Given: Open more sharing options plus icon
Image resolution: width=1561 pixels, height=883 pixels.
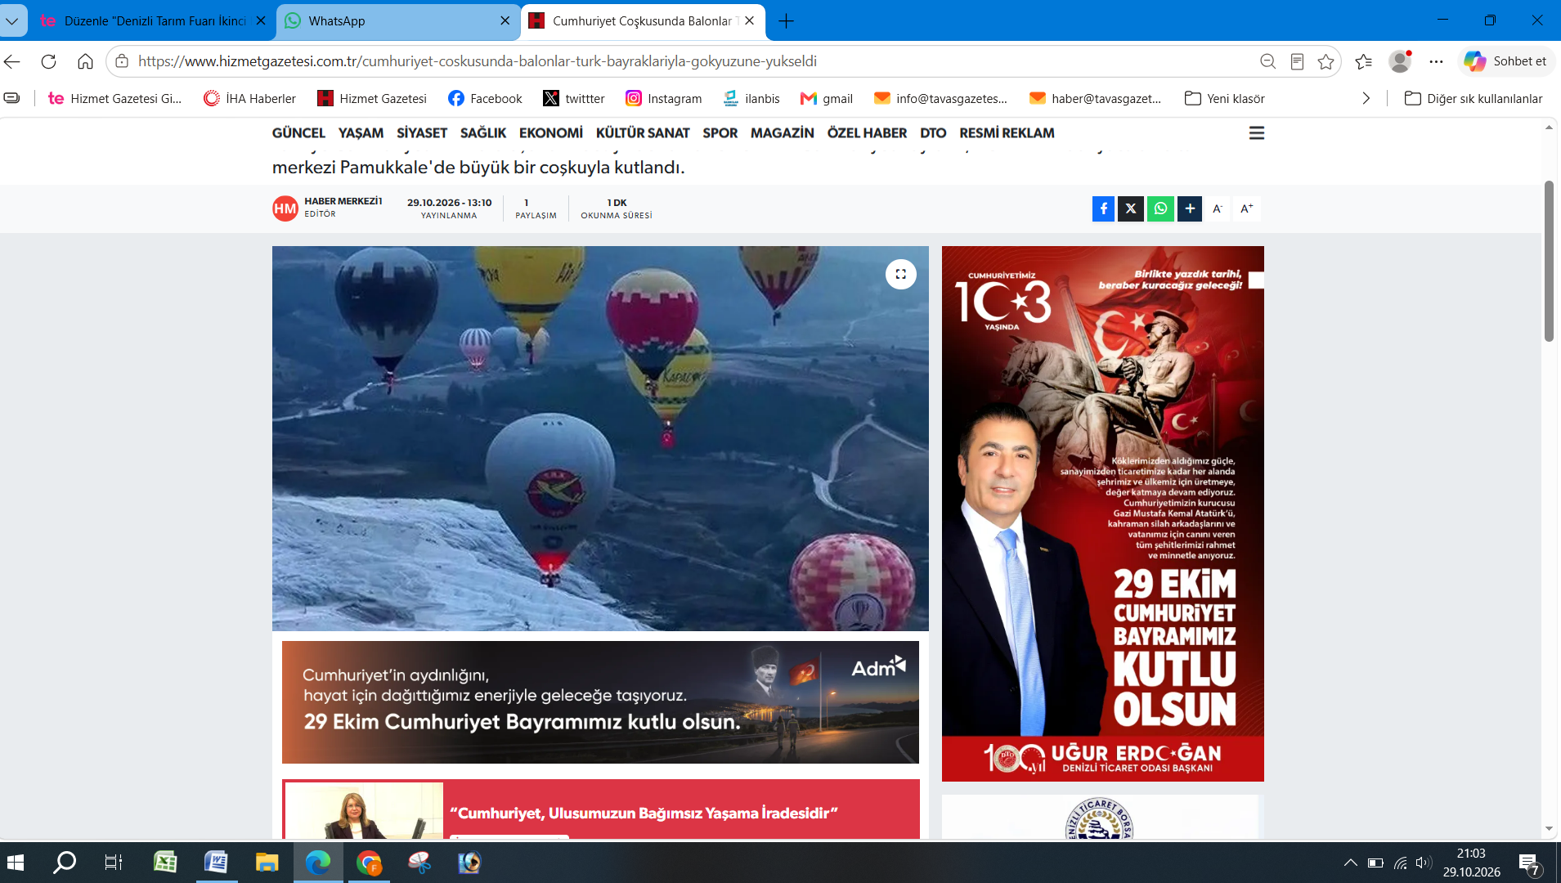Looking at the screenshot, I should point(1190,208).
